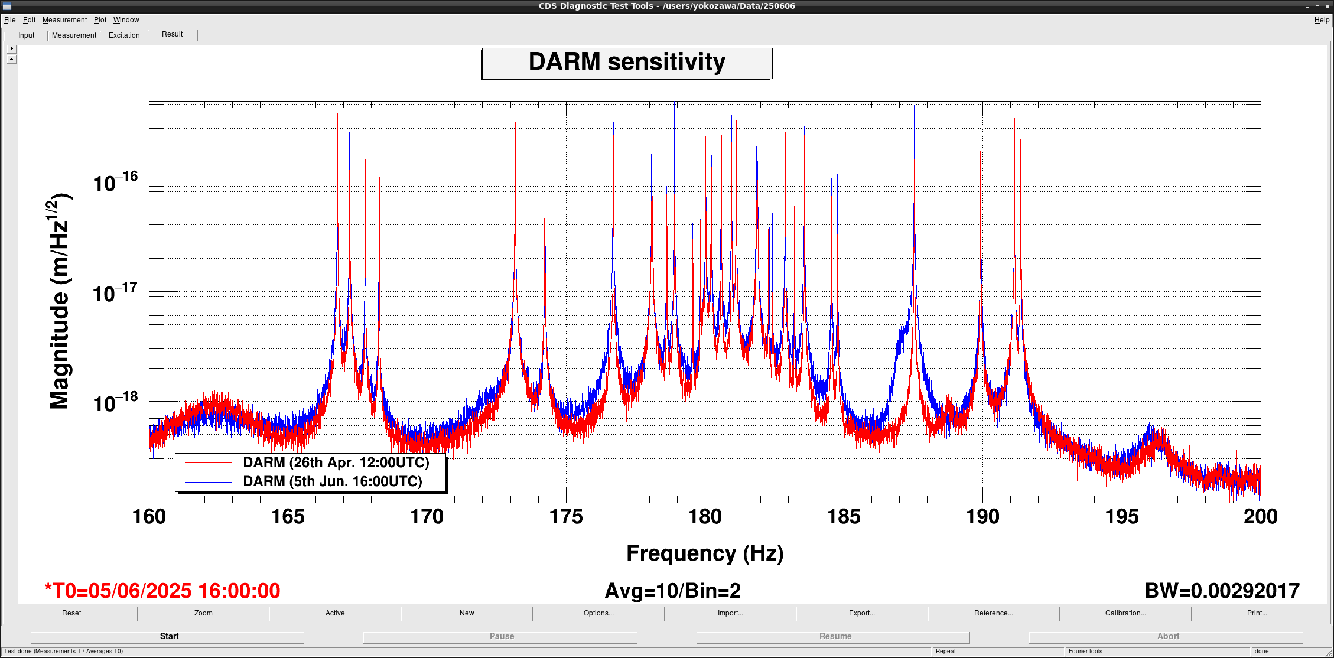This screenshot has width=1334, height=658.
Task: Click the window menu icon in title bar
Action: (x=7, y=6)
